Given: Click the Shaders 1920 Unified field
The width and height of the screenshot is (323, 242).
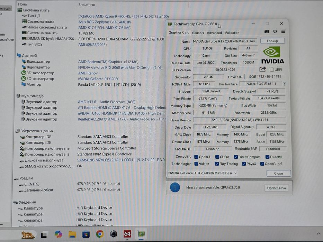Looking at the screenshot, I should (x=211, y=91).
